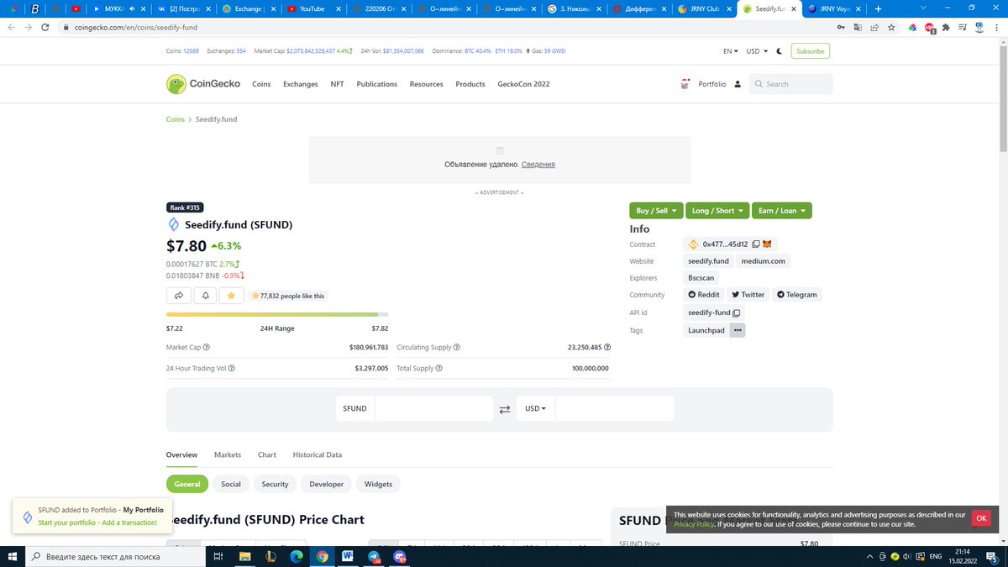The width and height of the screenshot is (1008, 567).
Task: Set a price alert with the bell icon
Action: (x=205, y=296)
